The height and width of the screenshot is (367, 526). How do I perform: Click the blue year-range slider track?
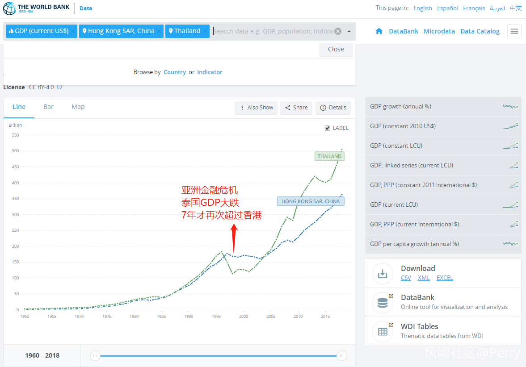(x=218, y=355)
